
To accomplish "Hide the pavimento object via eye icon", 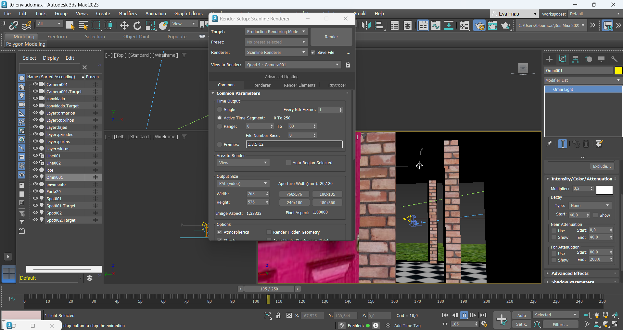I will [35, 184].
